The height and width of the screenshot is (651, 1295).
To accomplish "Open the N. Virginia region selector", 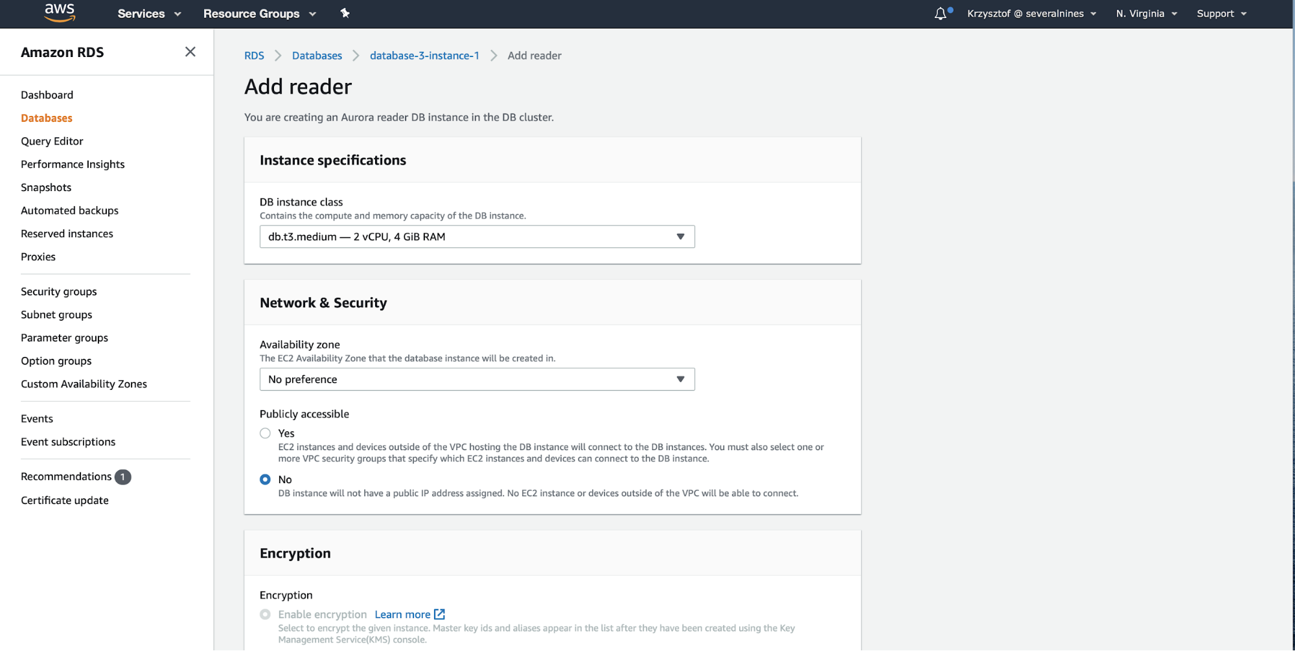I will [x=1146, y=14].
